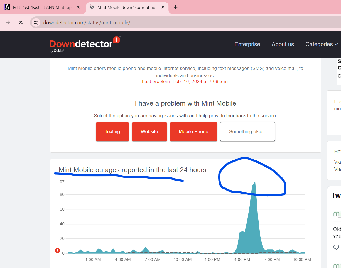The height and width of the screenshot is (268, 341).
Task: Report a Website problem
Action: click(149, 131)
